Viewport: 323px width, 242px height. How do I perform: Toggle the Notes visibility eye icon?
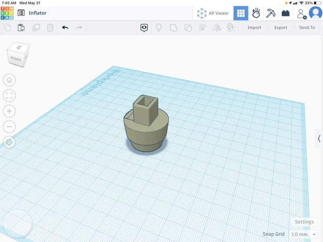144,28
